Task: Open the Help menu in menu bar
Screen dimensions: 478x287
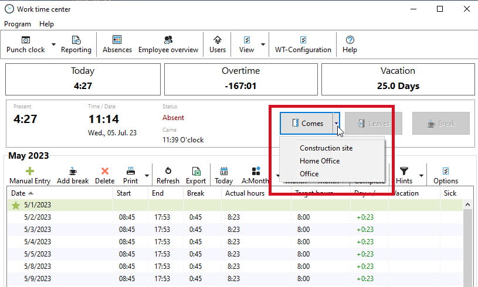Action: point(47,24)
